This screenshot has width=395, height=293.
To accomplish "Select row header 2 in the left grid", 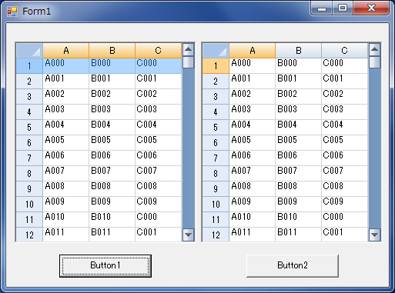I will click(x=29, y=82).
